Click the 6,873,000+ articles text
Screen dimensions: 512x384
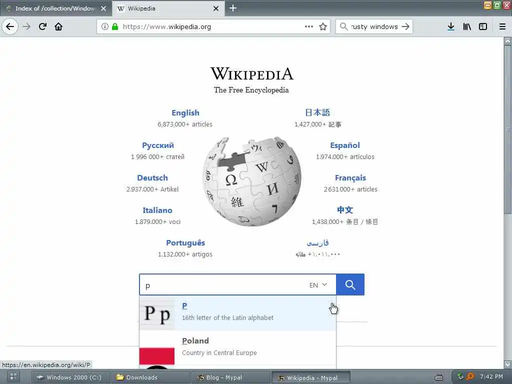pyautogui.click(x=185, y=124)
